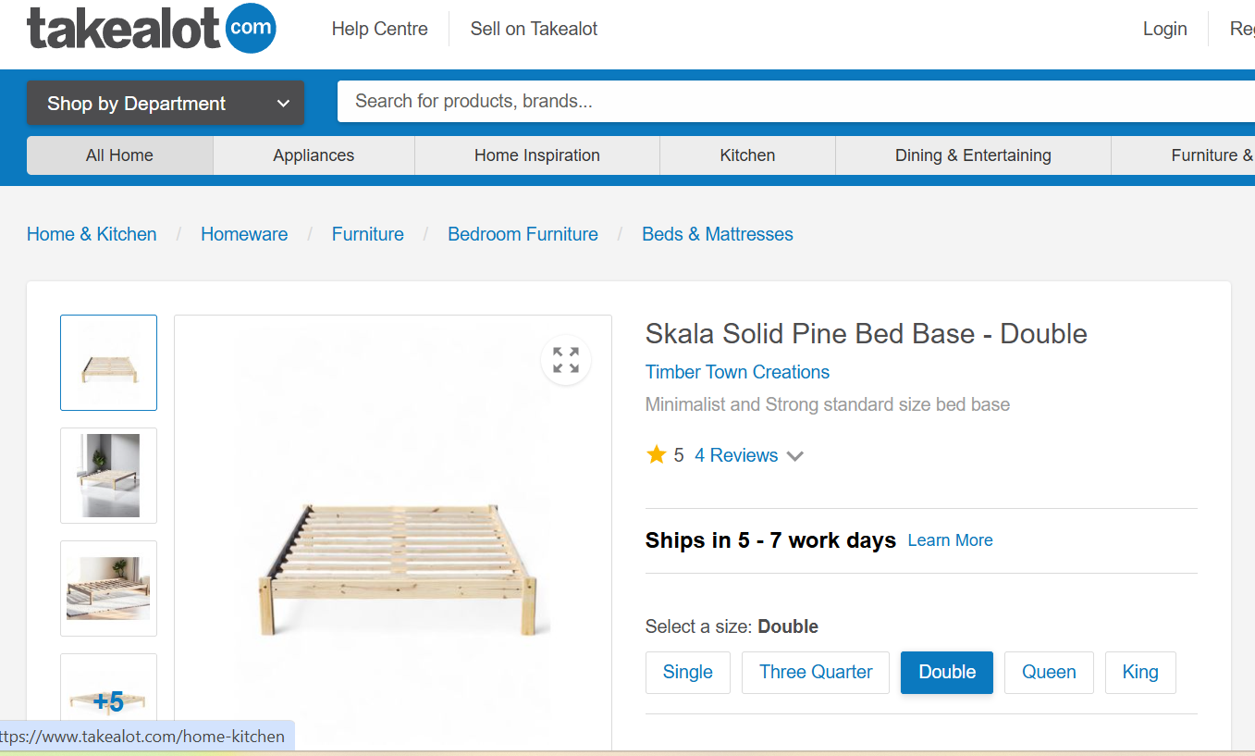Open the Timber Town Creations brand page
Image resolution: width=1255 pixels, height=756 pixels.
pyautogui.click(x=736, y=371)
